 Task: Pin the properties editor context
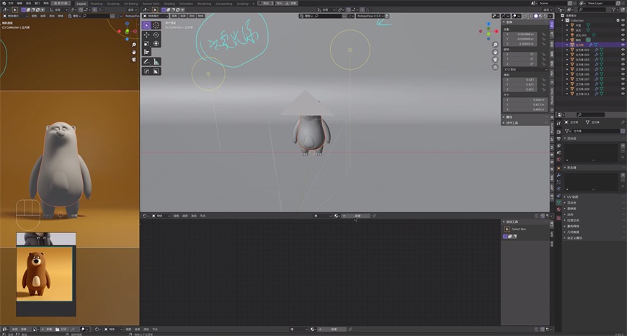coord(623,122)
